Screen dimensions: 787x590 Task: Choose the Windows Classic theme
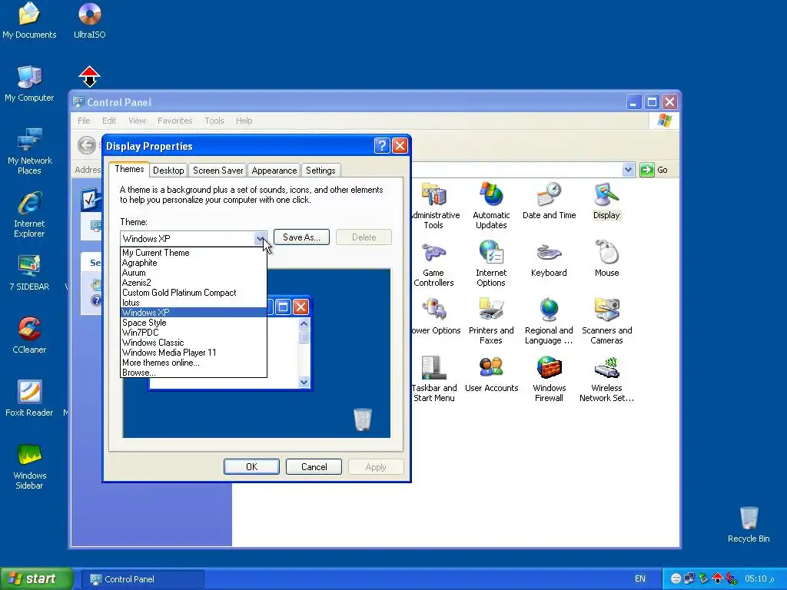(x=193, y=343)
